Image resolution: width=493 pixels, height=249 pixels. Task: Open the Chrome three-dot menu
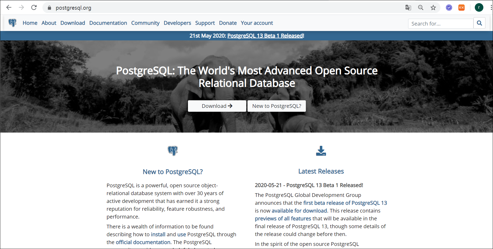491,8
